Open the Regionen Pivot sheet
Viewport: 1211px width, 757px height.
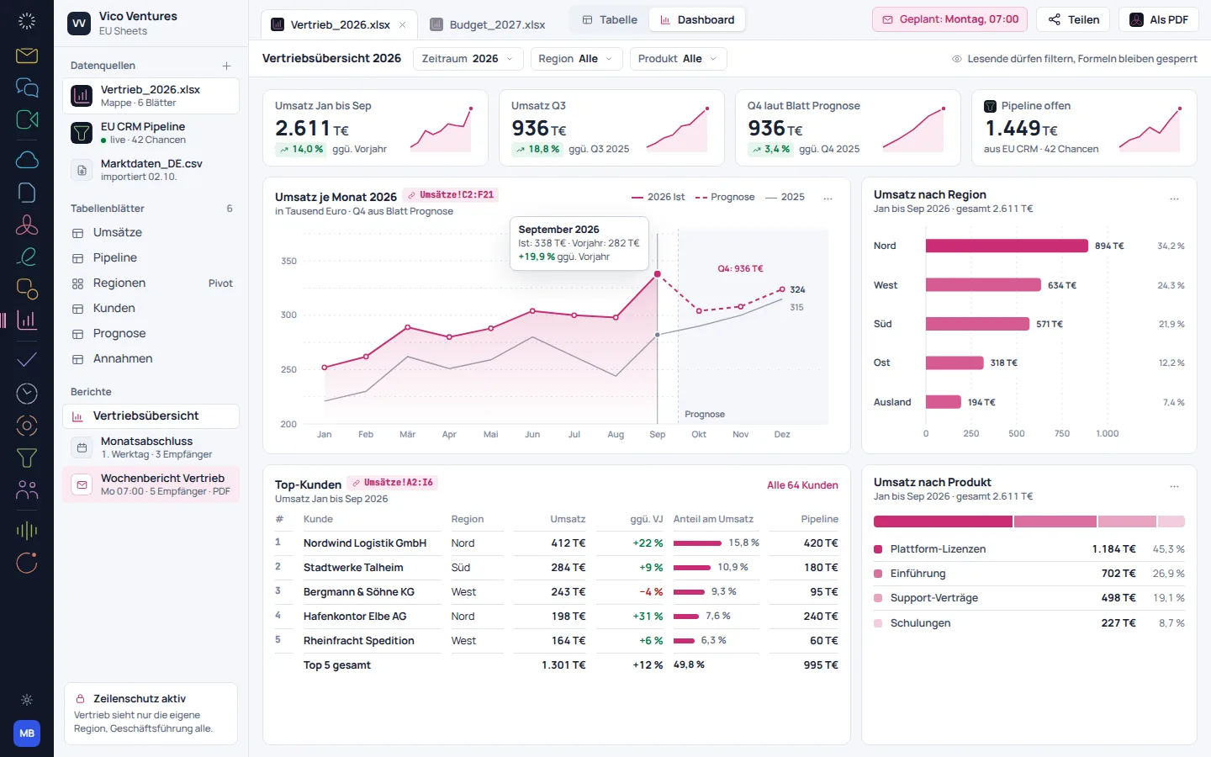pyautogui.click(x=151, y=283)
